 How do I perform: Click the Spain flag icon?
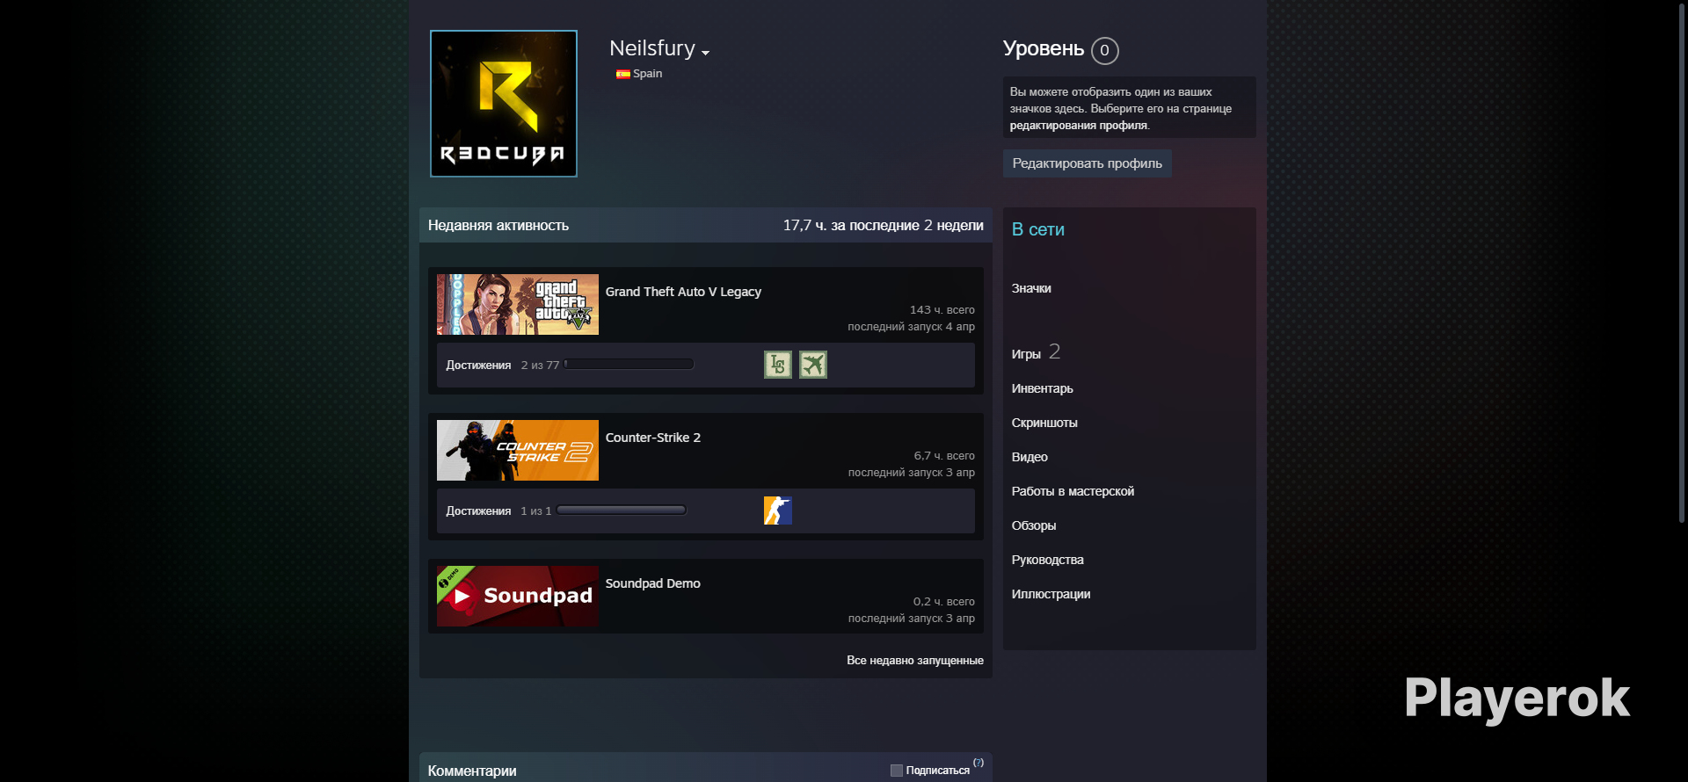(623, 74)
